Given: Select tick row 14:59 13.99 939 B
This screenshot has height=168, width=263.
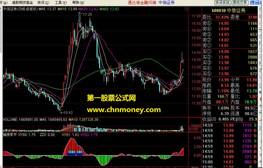Looking at the screenshot, I should pyautogui.click(x=230, y=130).
